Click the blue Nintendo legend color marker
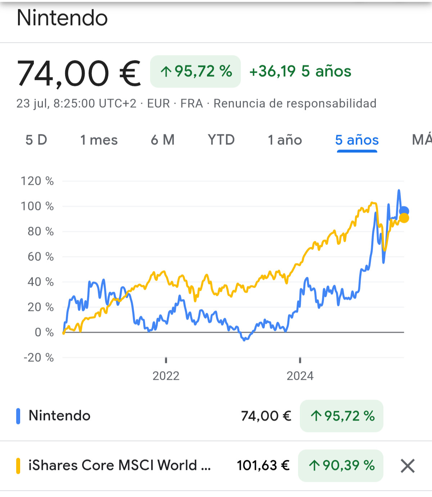The width and height of the screenshot is (432, 497). (18, 416)
